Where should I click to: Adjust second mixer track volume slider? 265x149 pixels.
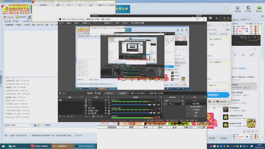tap(132, 113)
